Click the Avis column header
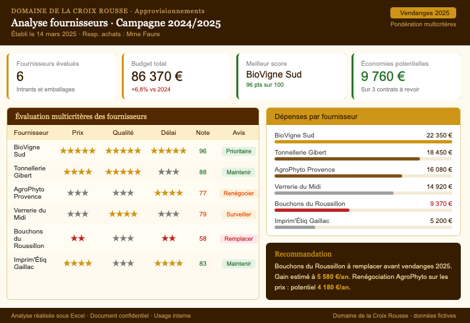470x323 pixels. (x=238, y=133)
